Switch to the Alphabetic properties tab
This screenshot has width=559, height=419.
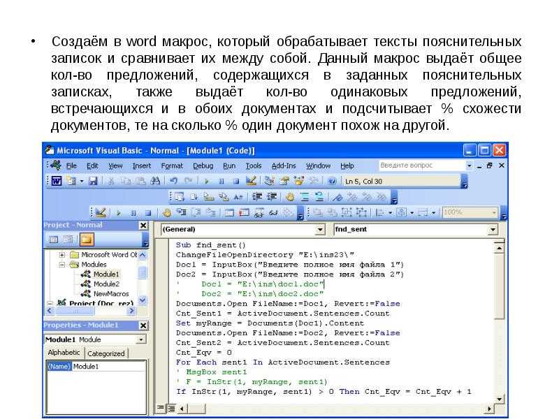pyautogui.click(x=64, y=353)
